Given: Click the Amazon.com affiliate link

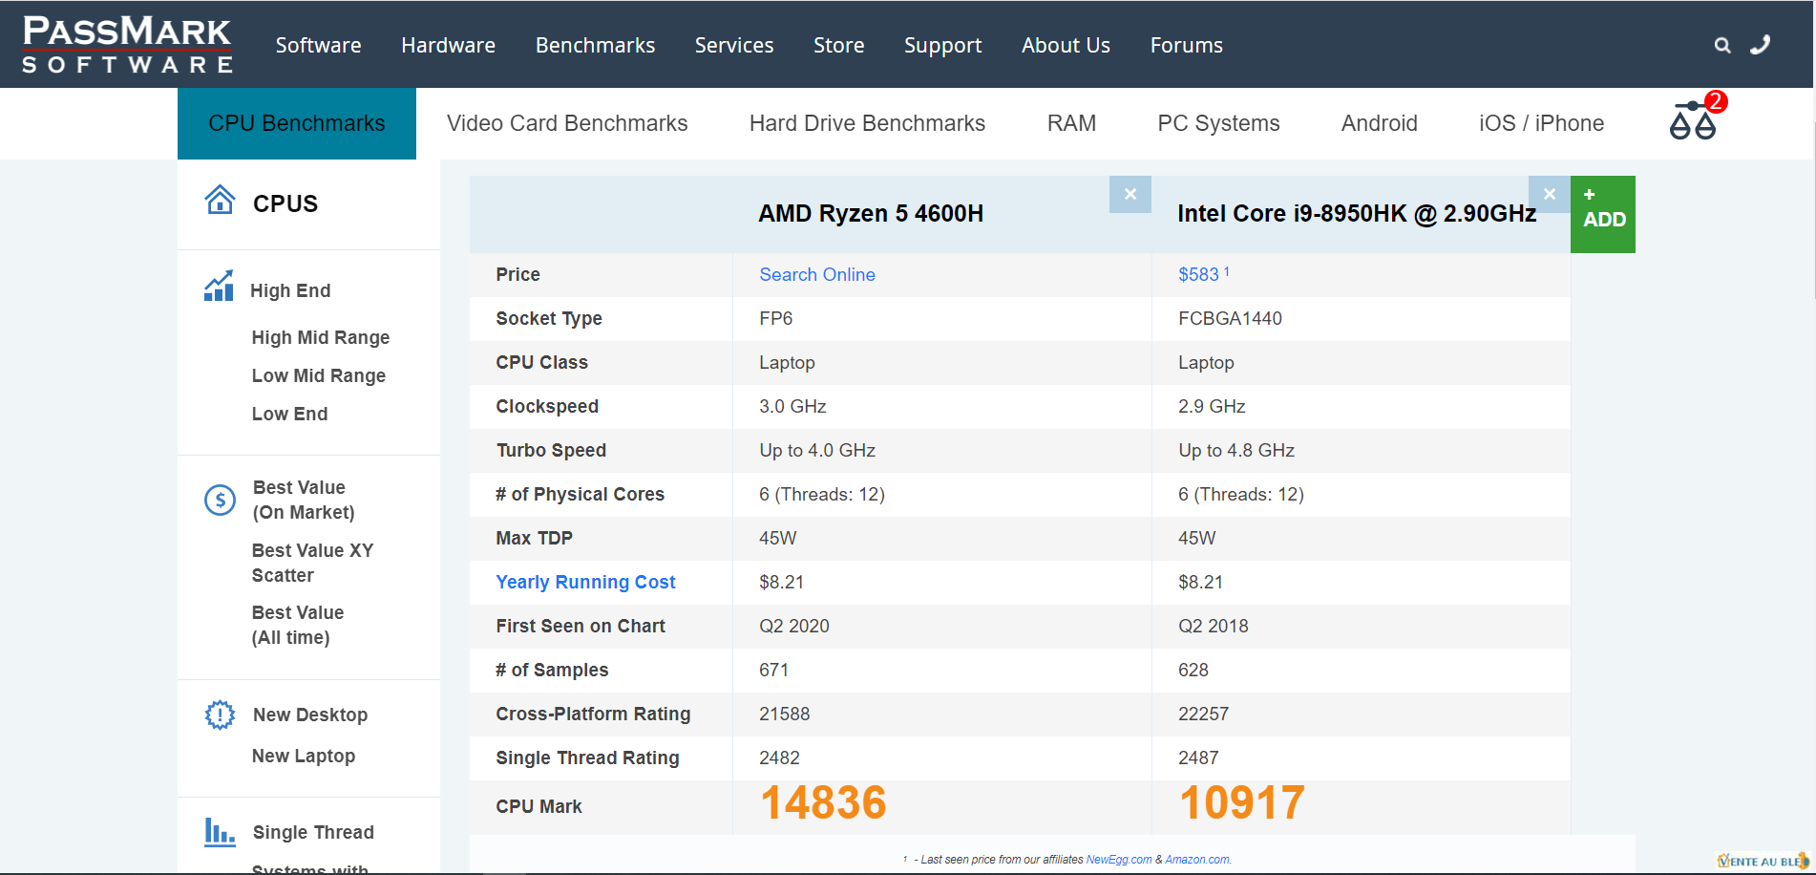Looking at the screenshot, I should (1197, 860).
